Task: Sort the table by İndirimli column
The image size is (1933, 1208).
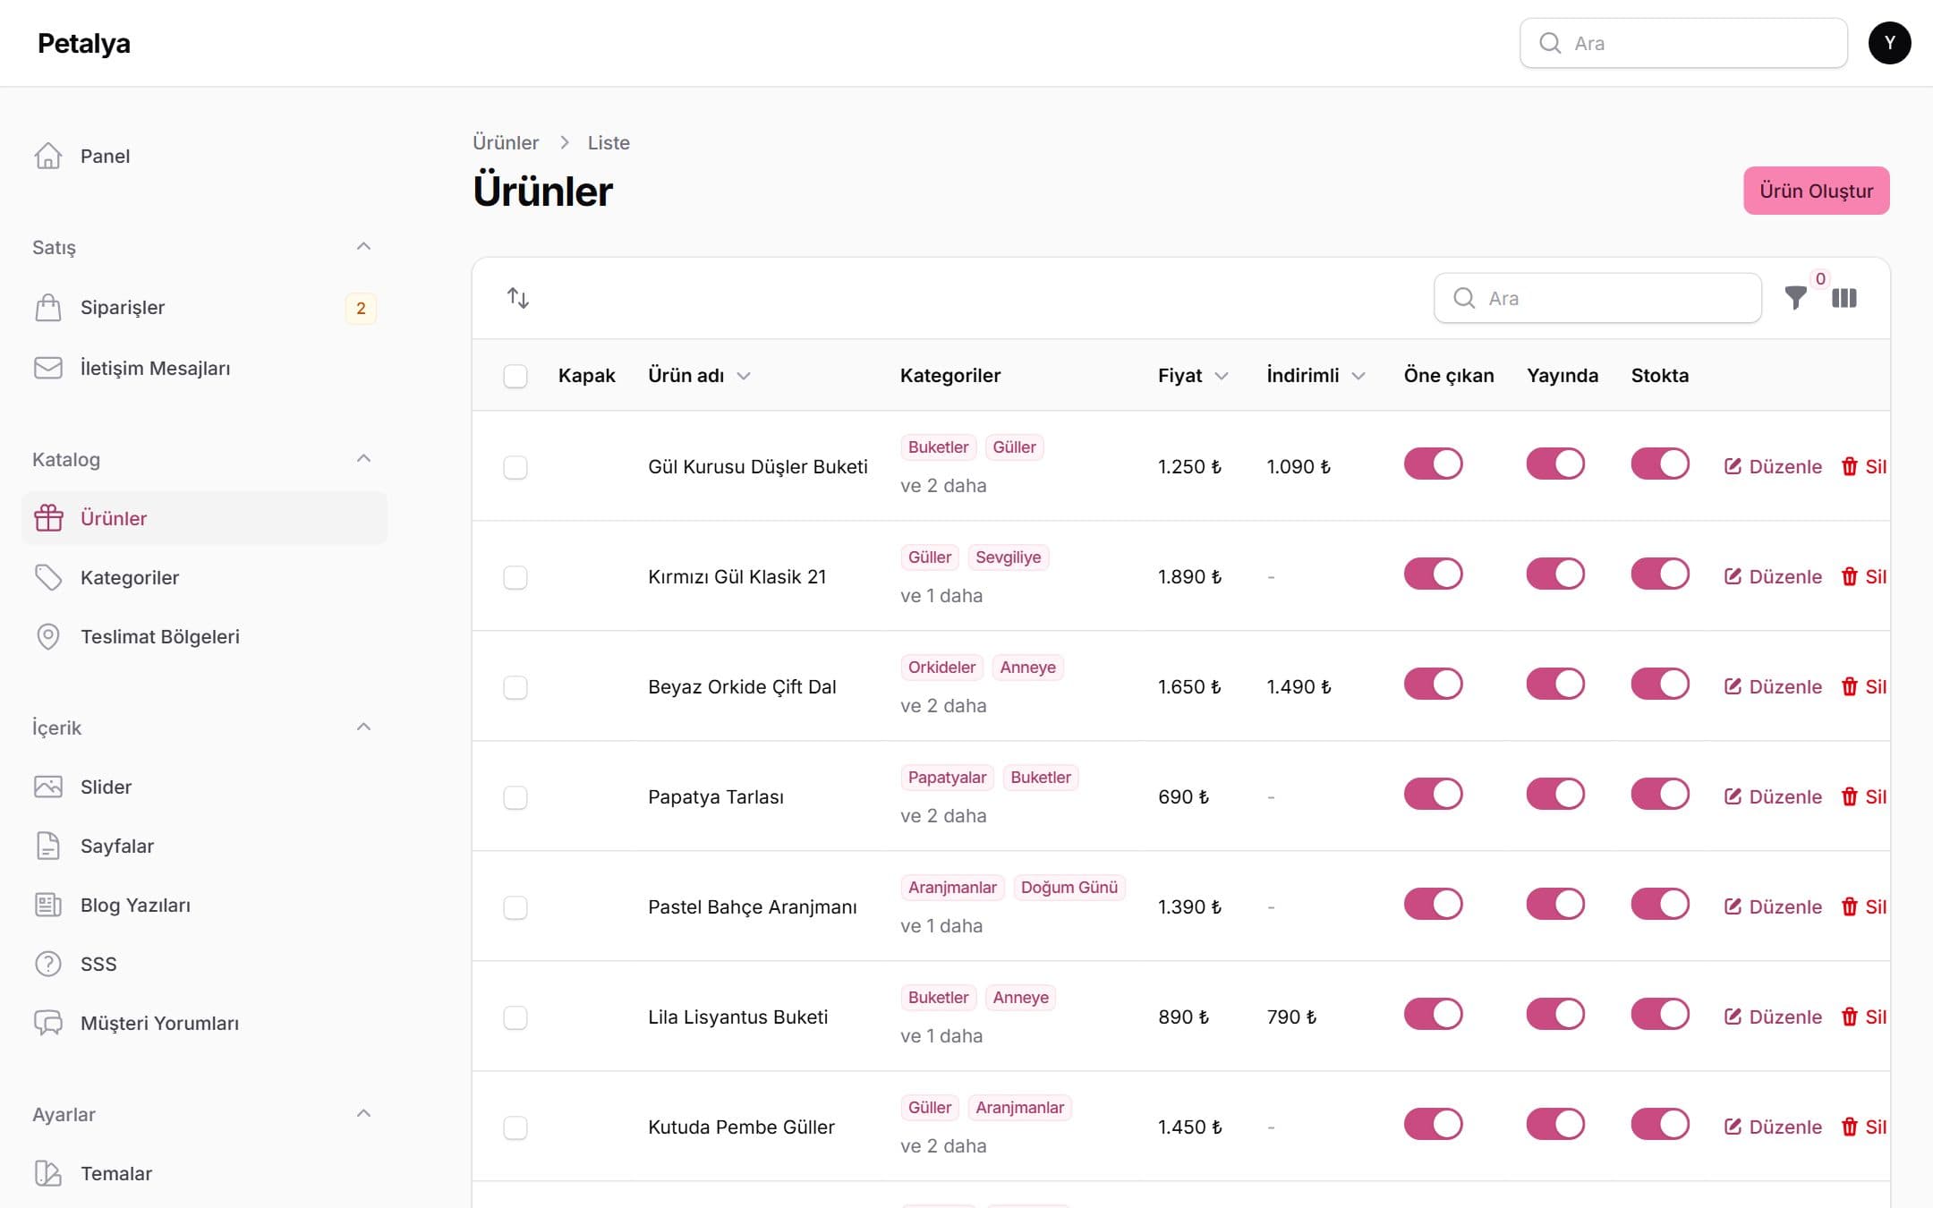Action: tap(1316, 376)
